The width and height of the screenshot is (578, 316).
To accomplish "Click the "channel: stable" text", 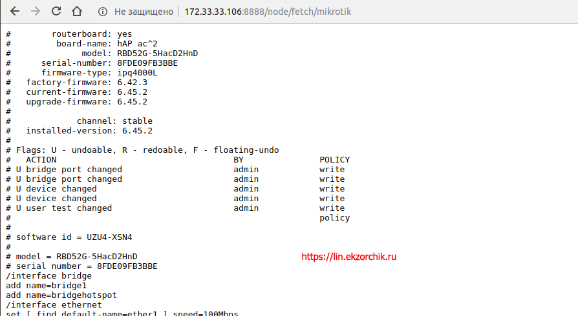I will (114, 121).
